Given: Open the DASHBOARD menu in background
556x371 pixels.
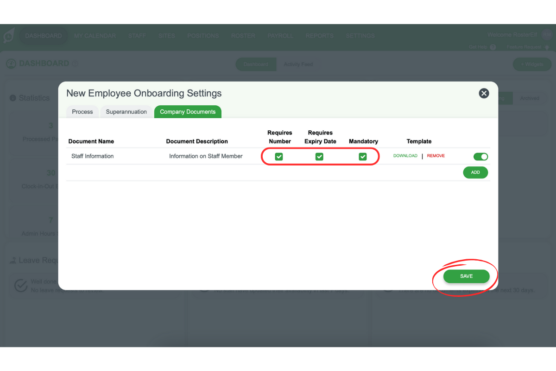Looking at the screenshot, I should pyautogui.click(x=44, y=36).
